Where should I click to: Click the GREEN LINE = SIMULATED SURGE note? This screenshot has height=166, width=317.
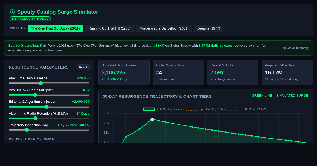pyautogui.click(x=280, y=96)
